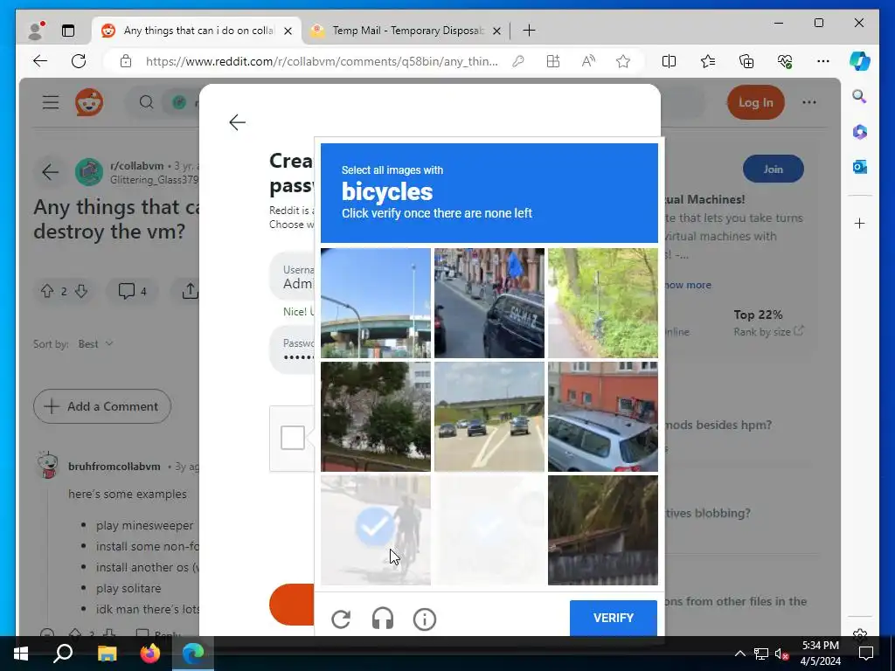Viewport: 895px width, 671px height.
Task: Open bruhfromcollabvm user profile
Action: (114, 467)
